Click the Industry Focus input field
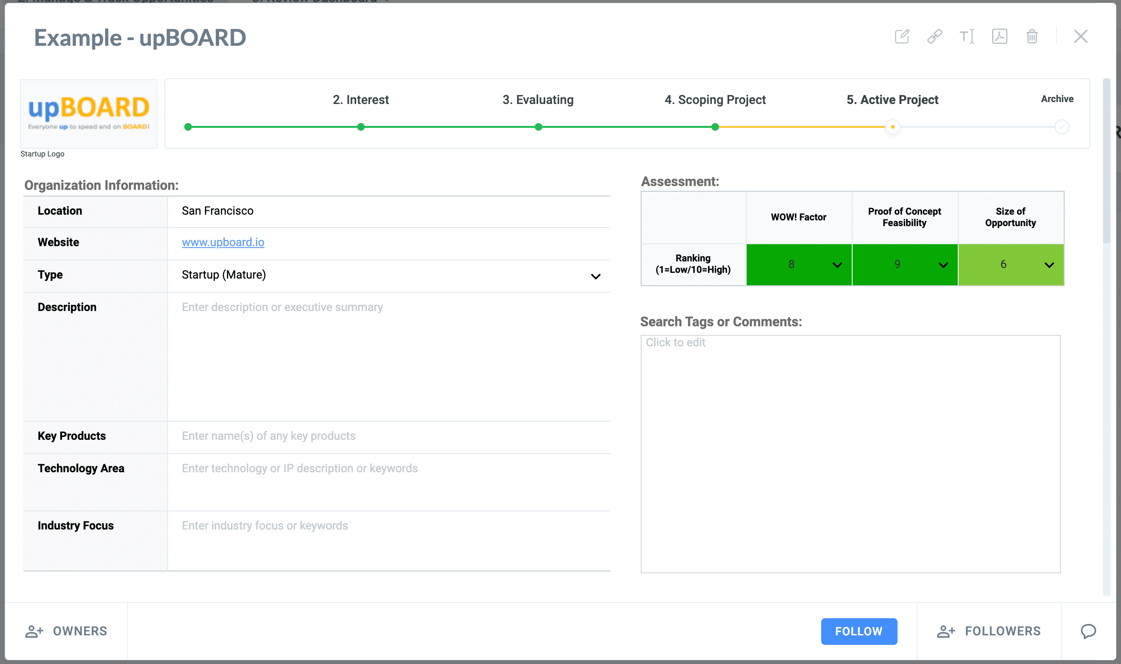1121x664 pixels. pyautogui.click(x=389, y=540)
